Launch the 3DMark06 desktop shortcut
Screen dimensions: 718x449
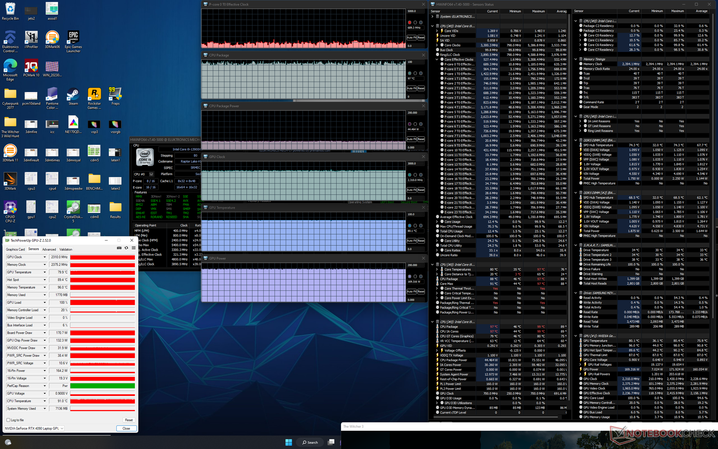coord(52,40)
